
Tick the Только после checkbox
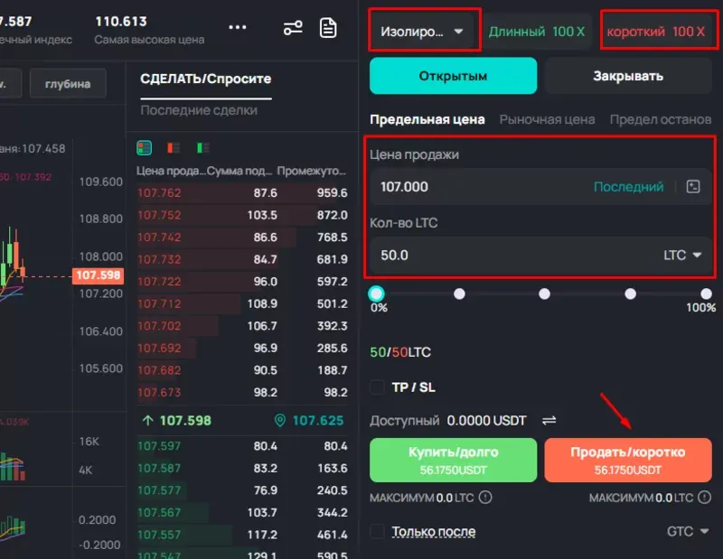[x=377, y=531]
